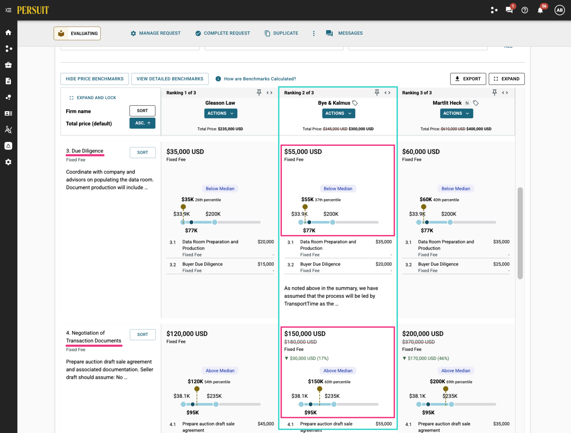Click the PERSUIT logo
571x433 pixels.
pos(33,10)
